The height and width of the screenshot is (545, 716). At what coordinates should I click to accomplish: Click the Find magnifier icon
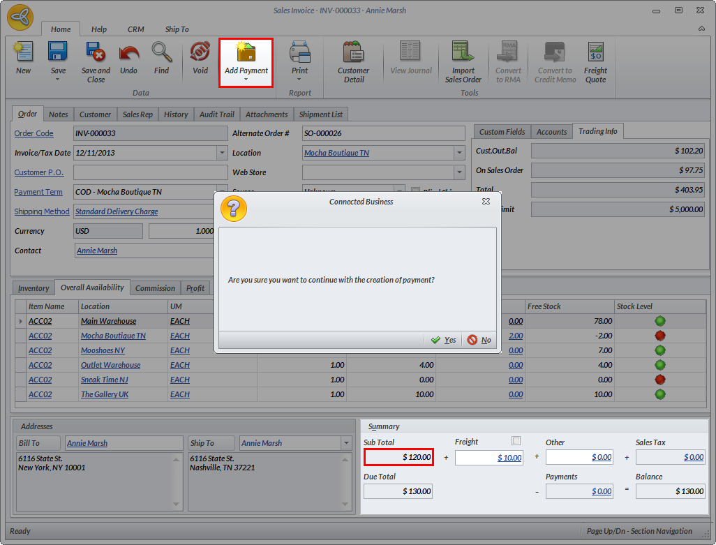(161, 53)
